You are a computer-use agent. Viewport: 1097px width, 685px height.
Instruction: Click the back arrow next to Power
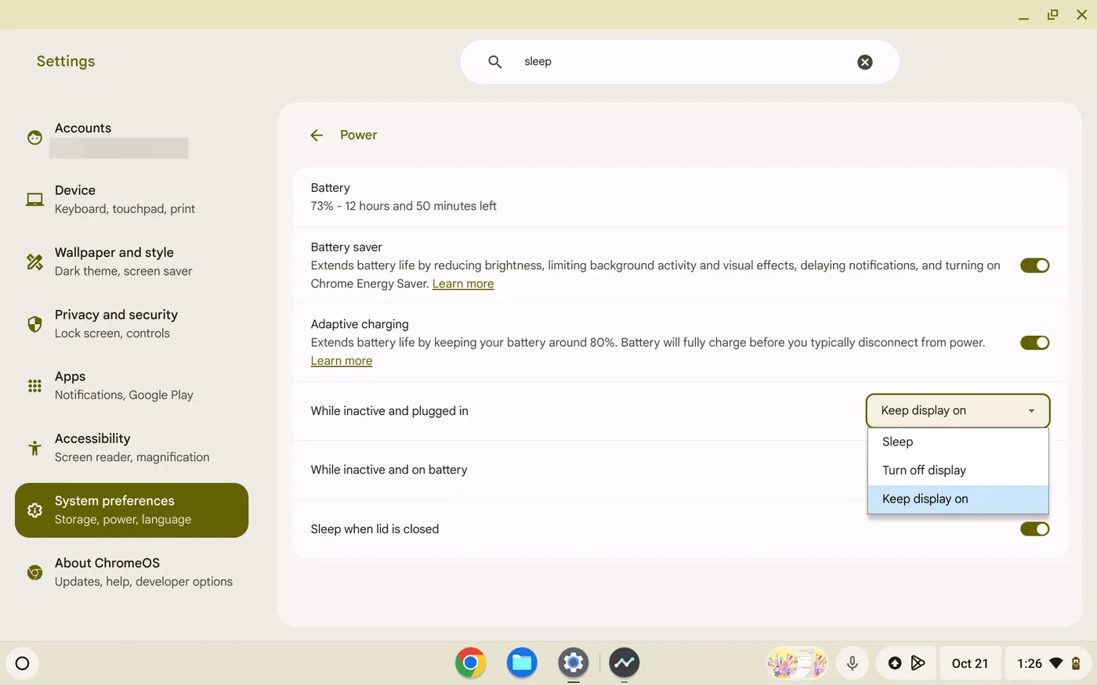(317, 135)
